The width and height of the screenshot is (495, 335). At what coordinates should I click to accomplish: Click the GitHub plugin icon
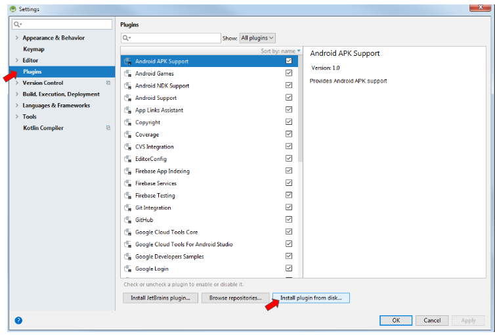coord(128,220)
